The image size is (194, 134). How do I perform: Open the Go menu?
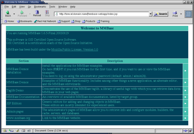(29, 6)
